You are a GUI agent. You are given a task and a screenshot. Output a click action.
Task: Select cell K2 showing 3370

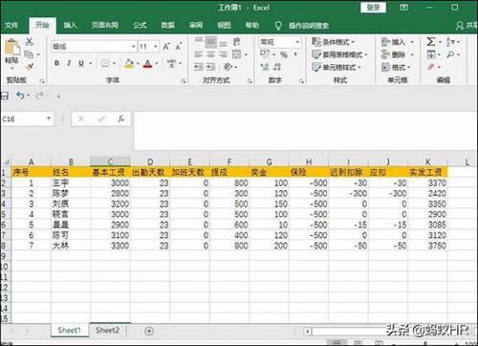tap(427, 183)
